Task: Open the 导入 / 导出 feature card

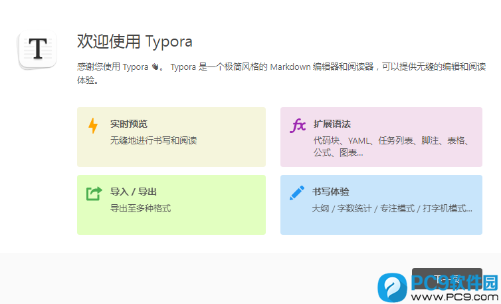Action: [171, 205]
